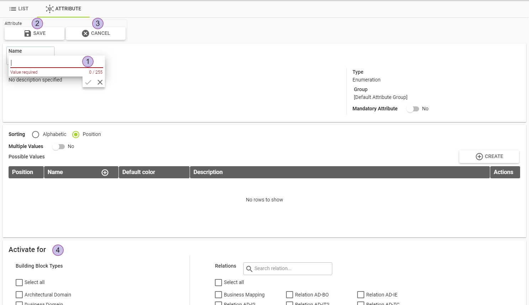529x305 pixels.
Task: Select Alphabetic sorting radio button
Action: pos(36,135)
